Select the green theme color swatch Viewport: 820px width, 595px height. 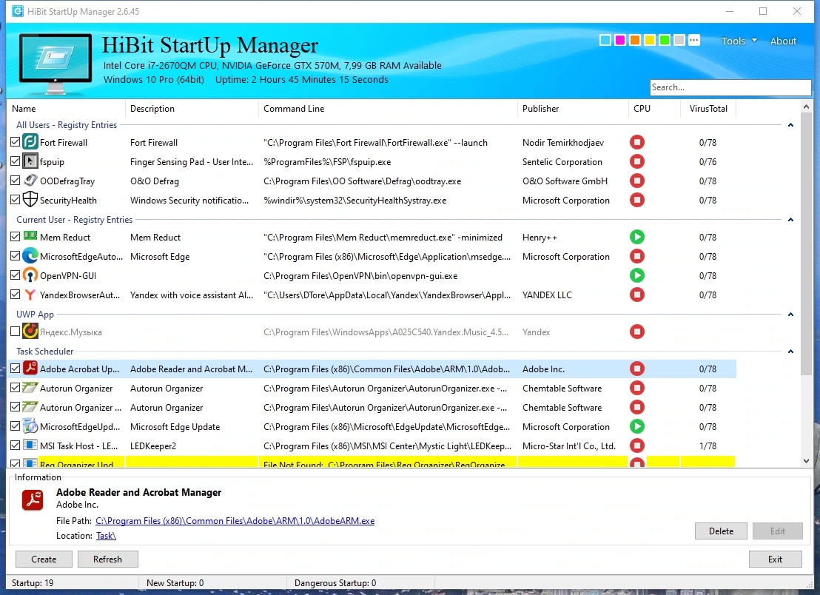coord(665,40)
